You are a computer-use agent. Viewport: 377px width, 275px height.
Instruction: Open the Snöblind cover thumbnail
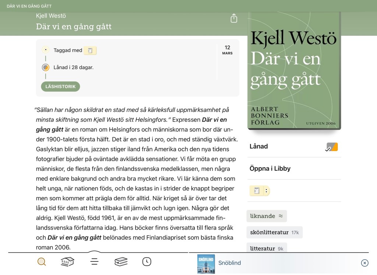click(206, 263)
